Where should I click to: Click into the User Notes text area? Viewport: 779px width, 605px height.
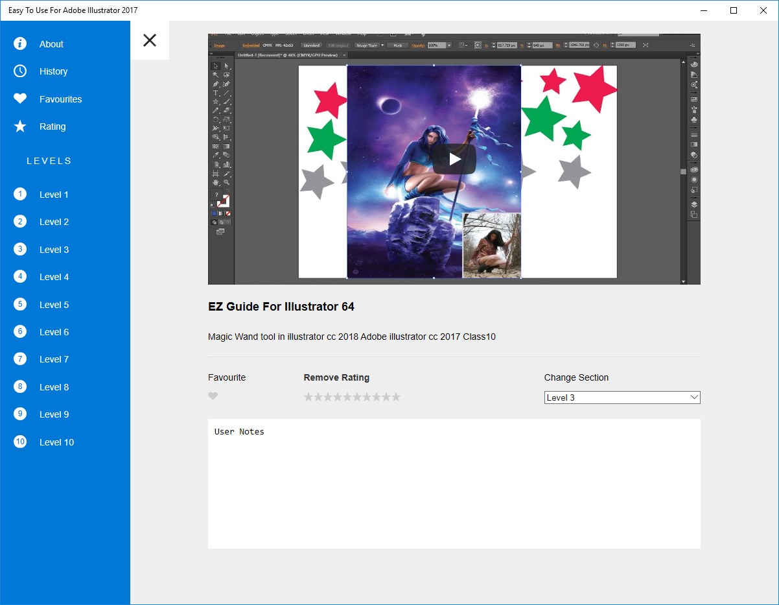454,484
